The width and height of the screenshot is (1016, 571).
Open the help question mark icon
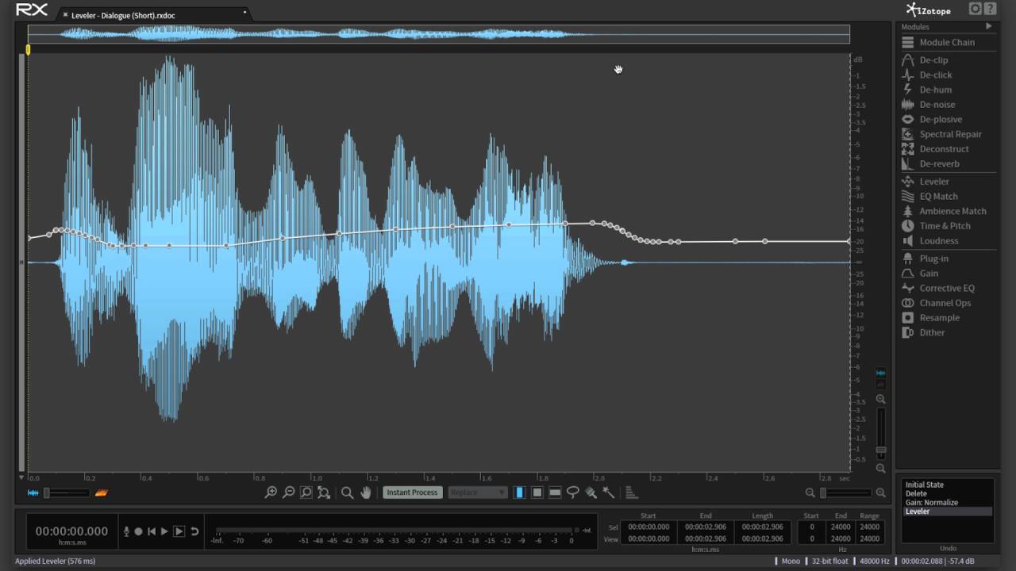coord(990,9)
